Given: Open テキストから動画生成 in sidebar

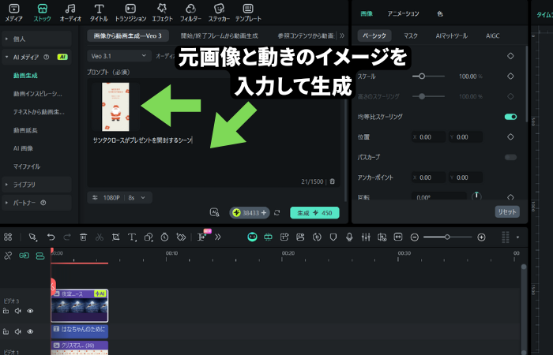Looking at the screenshot, I should (x=39, y=112).
